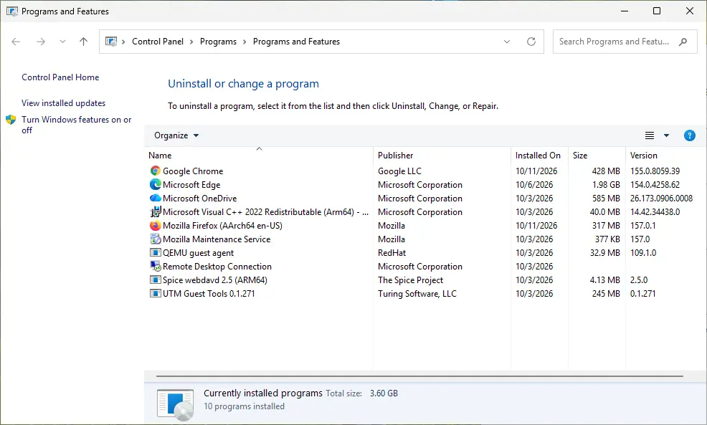Click the Google Chrome icon in list
Screen dimensions: 707x425
tap(155, 171)
